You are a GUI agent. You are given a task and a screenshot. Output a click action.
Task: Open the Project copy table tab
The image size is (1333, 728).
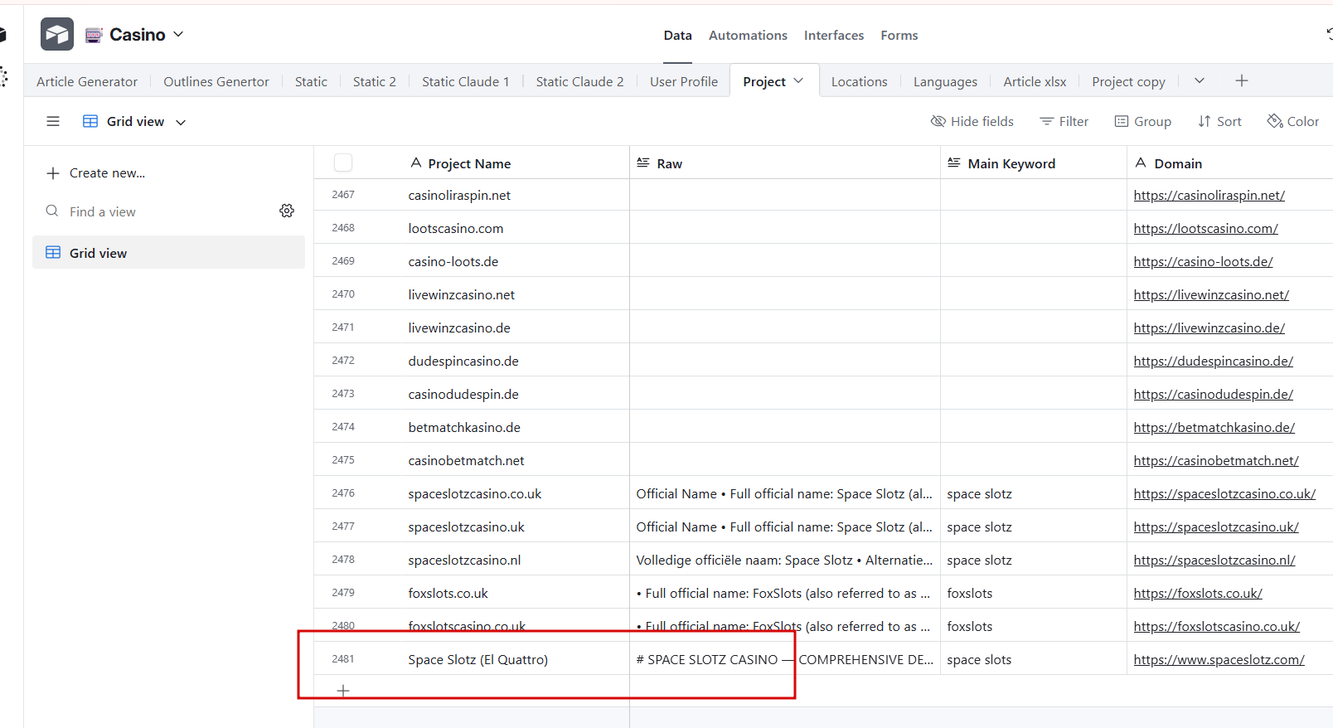[1128, 81]
